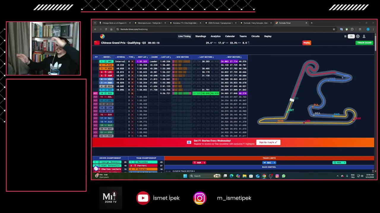
Task: Click the PIT badge next to RUS
Action: [96, 93]
